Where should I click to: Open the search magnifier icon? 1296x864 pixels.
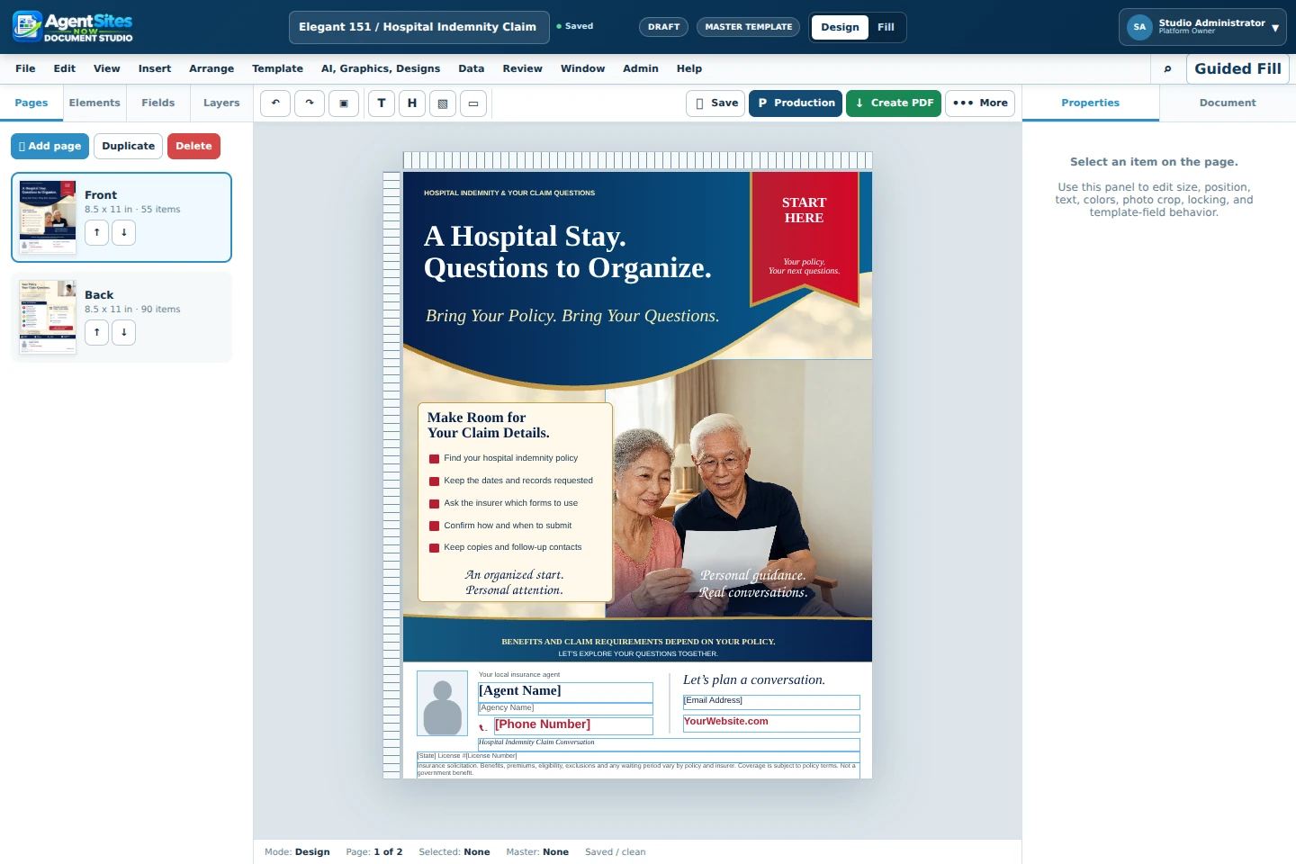point(1167,69)
